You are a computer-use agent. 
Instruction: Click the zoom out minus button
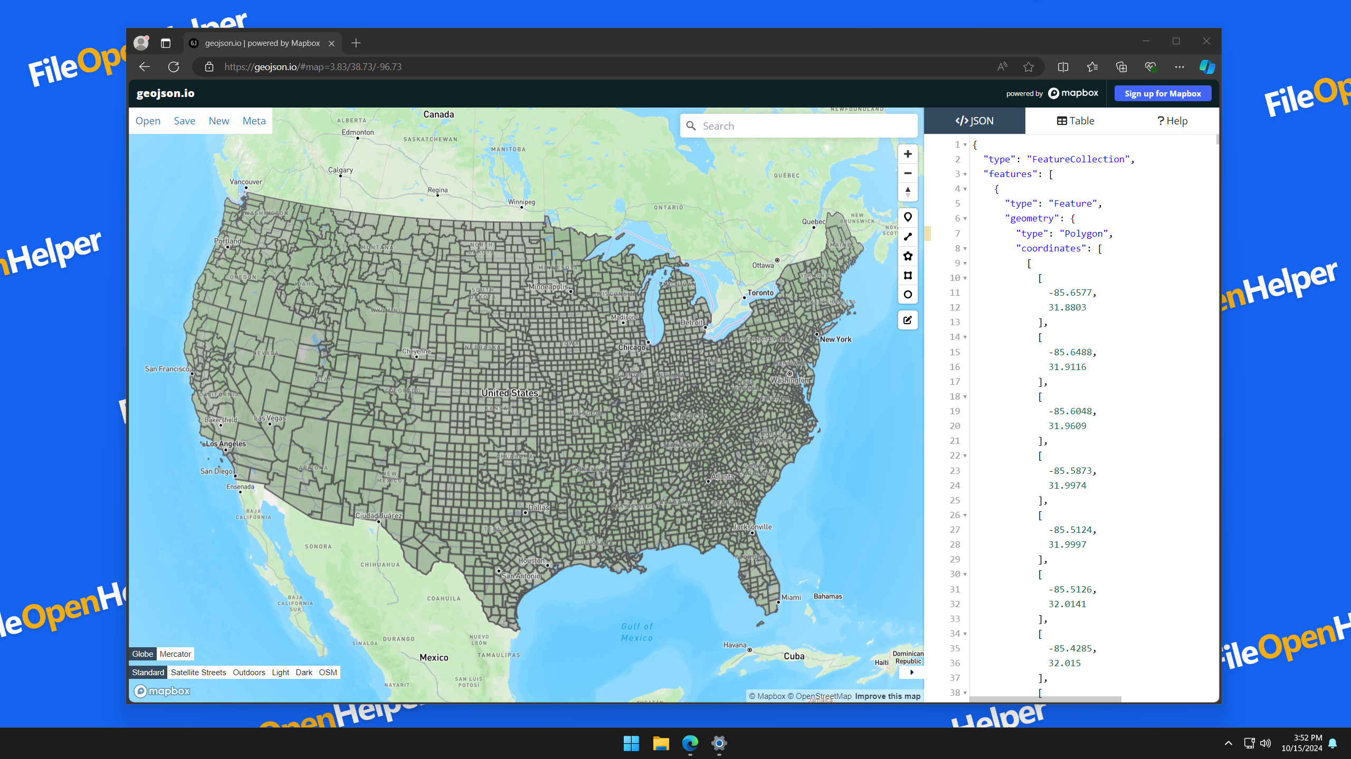[x=908, y=173]
